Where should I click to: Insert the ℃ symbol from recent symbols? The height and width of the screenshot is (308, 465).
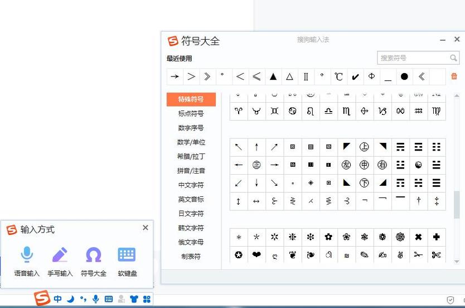(338, 76)
